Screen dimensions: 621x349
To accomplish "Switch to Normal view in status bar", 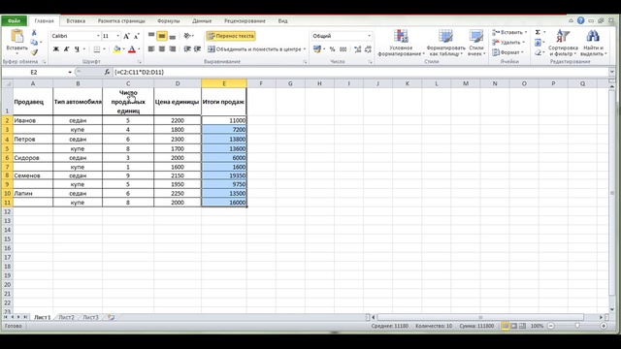I will point(505,326).
